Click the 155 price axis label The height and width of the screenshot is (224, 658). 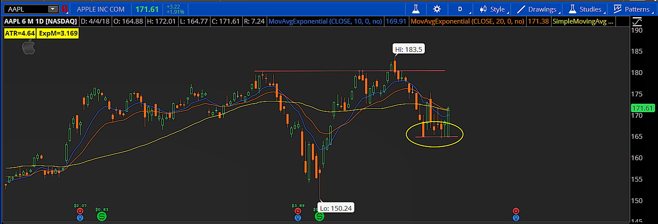pos(637,179)
